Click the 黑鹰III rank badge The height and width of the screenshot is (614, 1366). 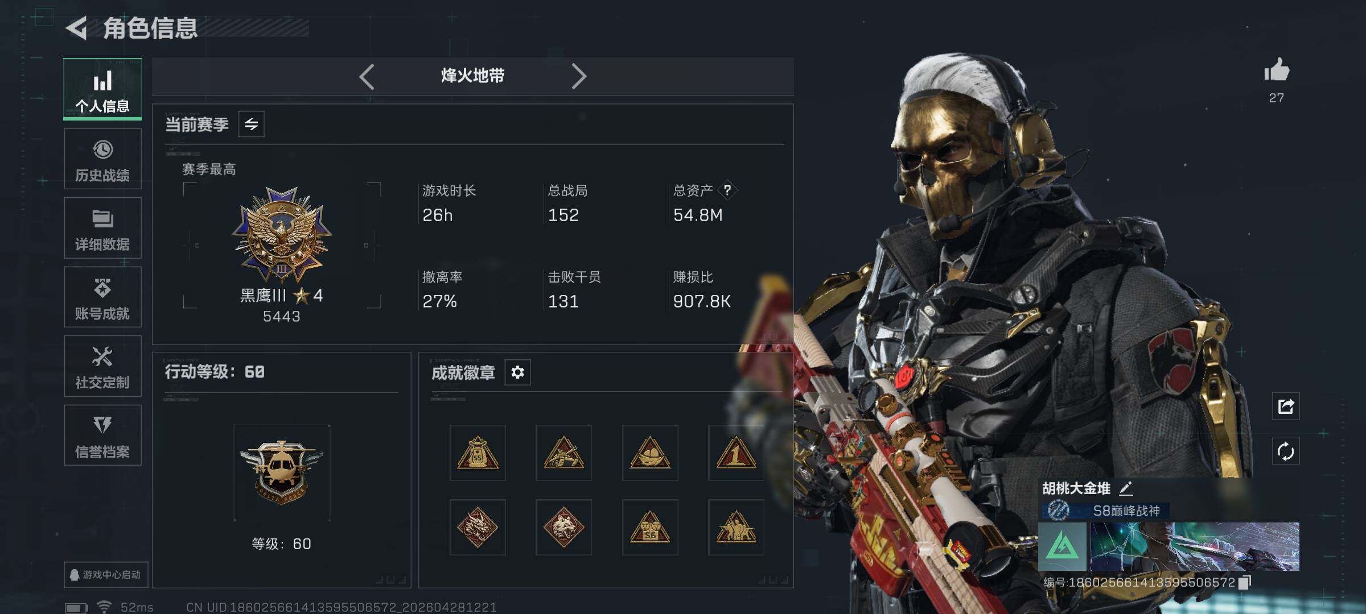[x=282, y=235]
